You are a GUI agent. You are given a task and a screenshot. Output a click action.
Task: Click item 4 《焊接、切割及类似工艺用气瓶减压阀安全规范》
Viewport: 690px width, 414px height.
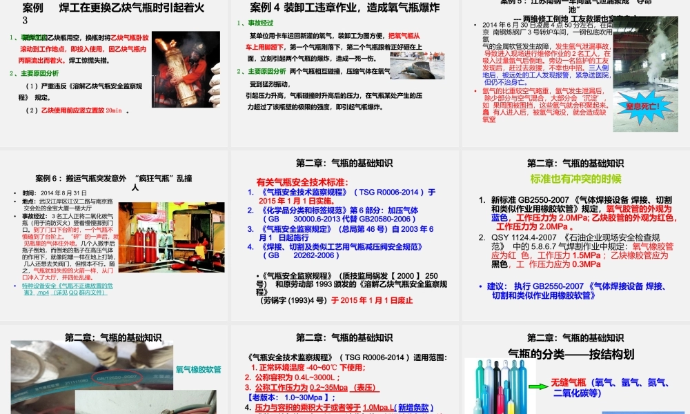[x=335, y=250]
